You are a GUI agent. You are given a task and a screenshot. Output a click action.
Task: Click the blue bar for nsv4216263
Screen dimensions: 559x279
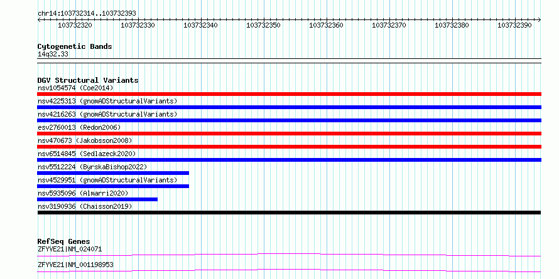[290, 120]
